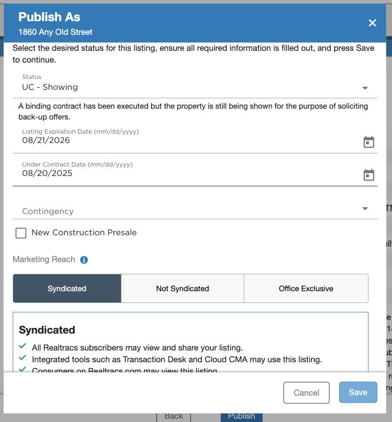Click the Back button behind dialog
This screenshot has width=392, height=422.
[x=174, y=417]
